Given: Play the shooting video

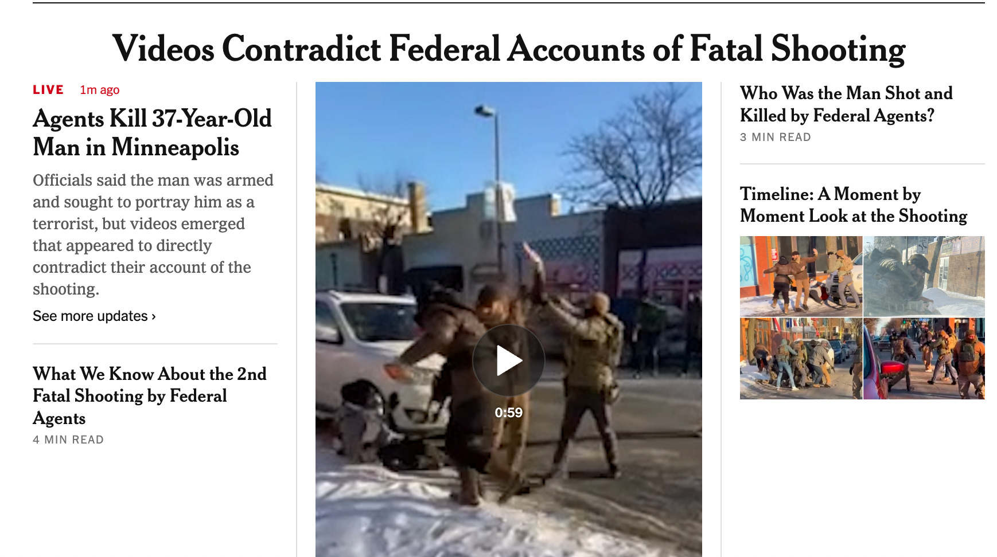Looking at the screenshot, I should [x=508, y=360].
